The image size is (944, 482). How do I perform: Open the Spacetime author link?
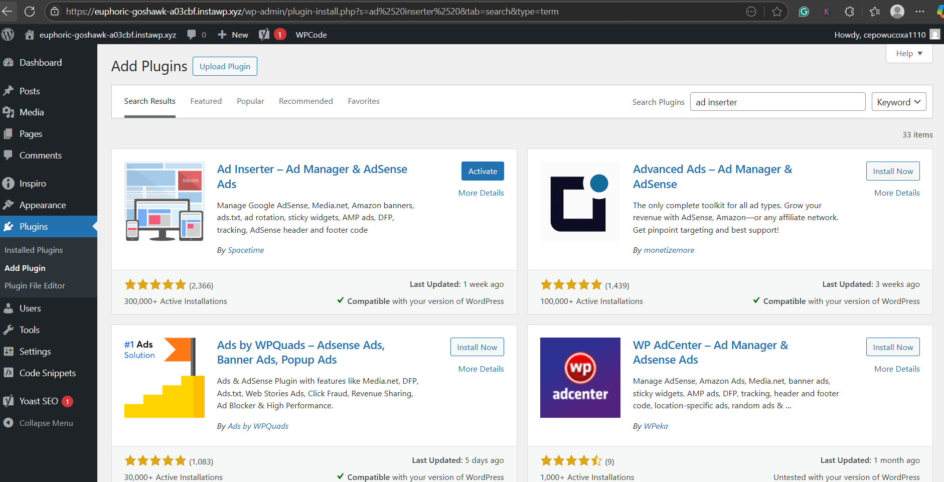click(x=246, y=250)
